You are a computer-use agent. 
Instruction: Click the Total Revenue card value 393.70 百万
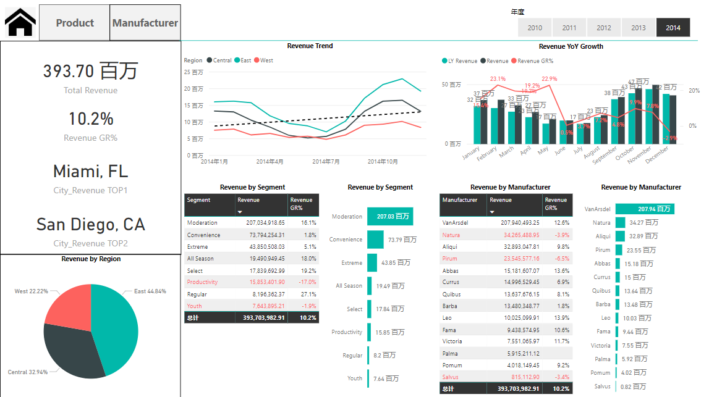tap(90, 71)
